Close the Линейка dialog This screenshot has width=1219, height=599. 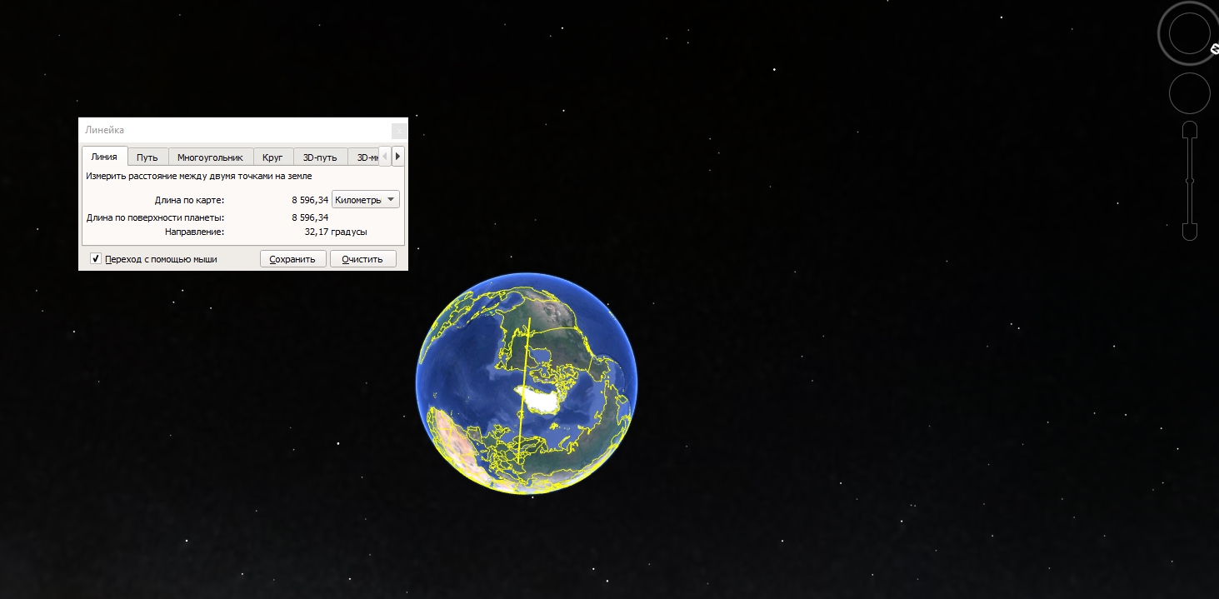pyautogui.click(x=399, y=130)
